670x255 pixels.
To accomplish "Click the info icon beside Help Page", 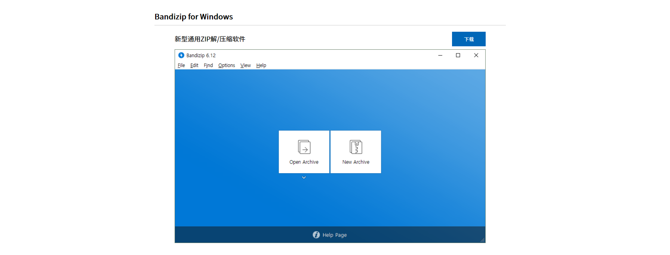I will tap(316, 235).
